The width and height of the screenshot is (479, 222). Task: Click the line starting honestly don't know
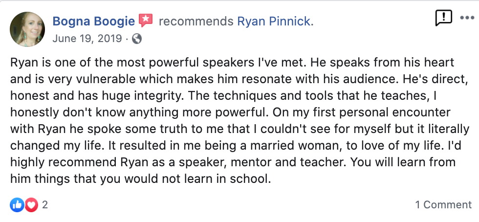[230, 112]
